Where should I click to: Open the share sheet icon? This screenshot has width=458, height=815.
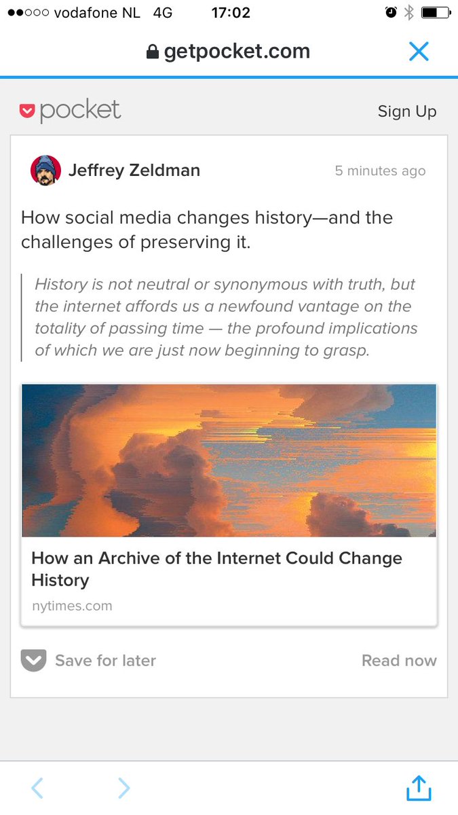(419, 788)
